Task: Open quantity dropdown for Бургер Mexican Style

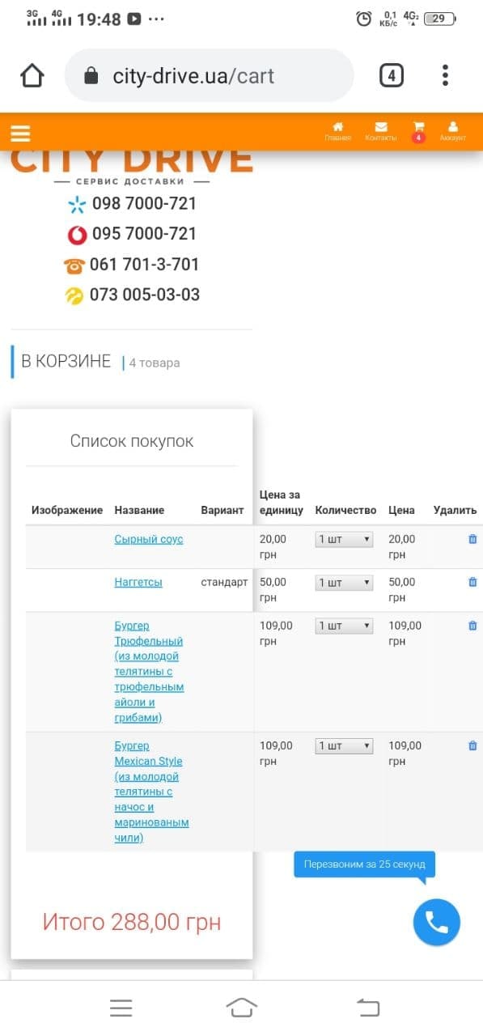Action: [x=344, y=745]
